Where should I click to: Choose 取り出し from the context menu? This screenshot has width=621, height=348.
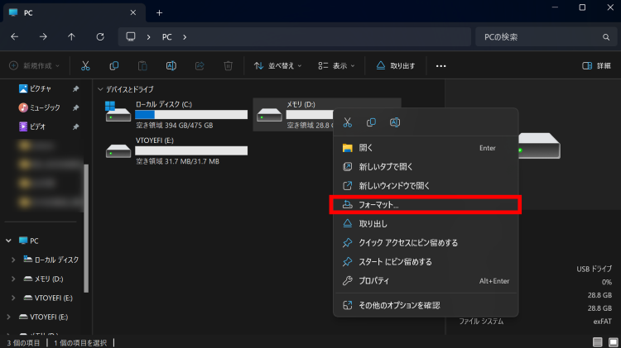pos(426,224)
